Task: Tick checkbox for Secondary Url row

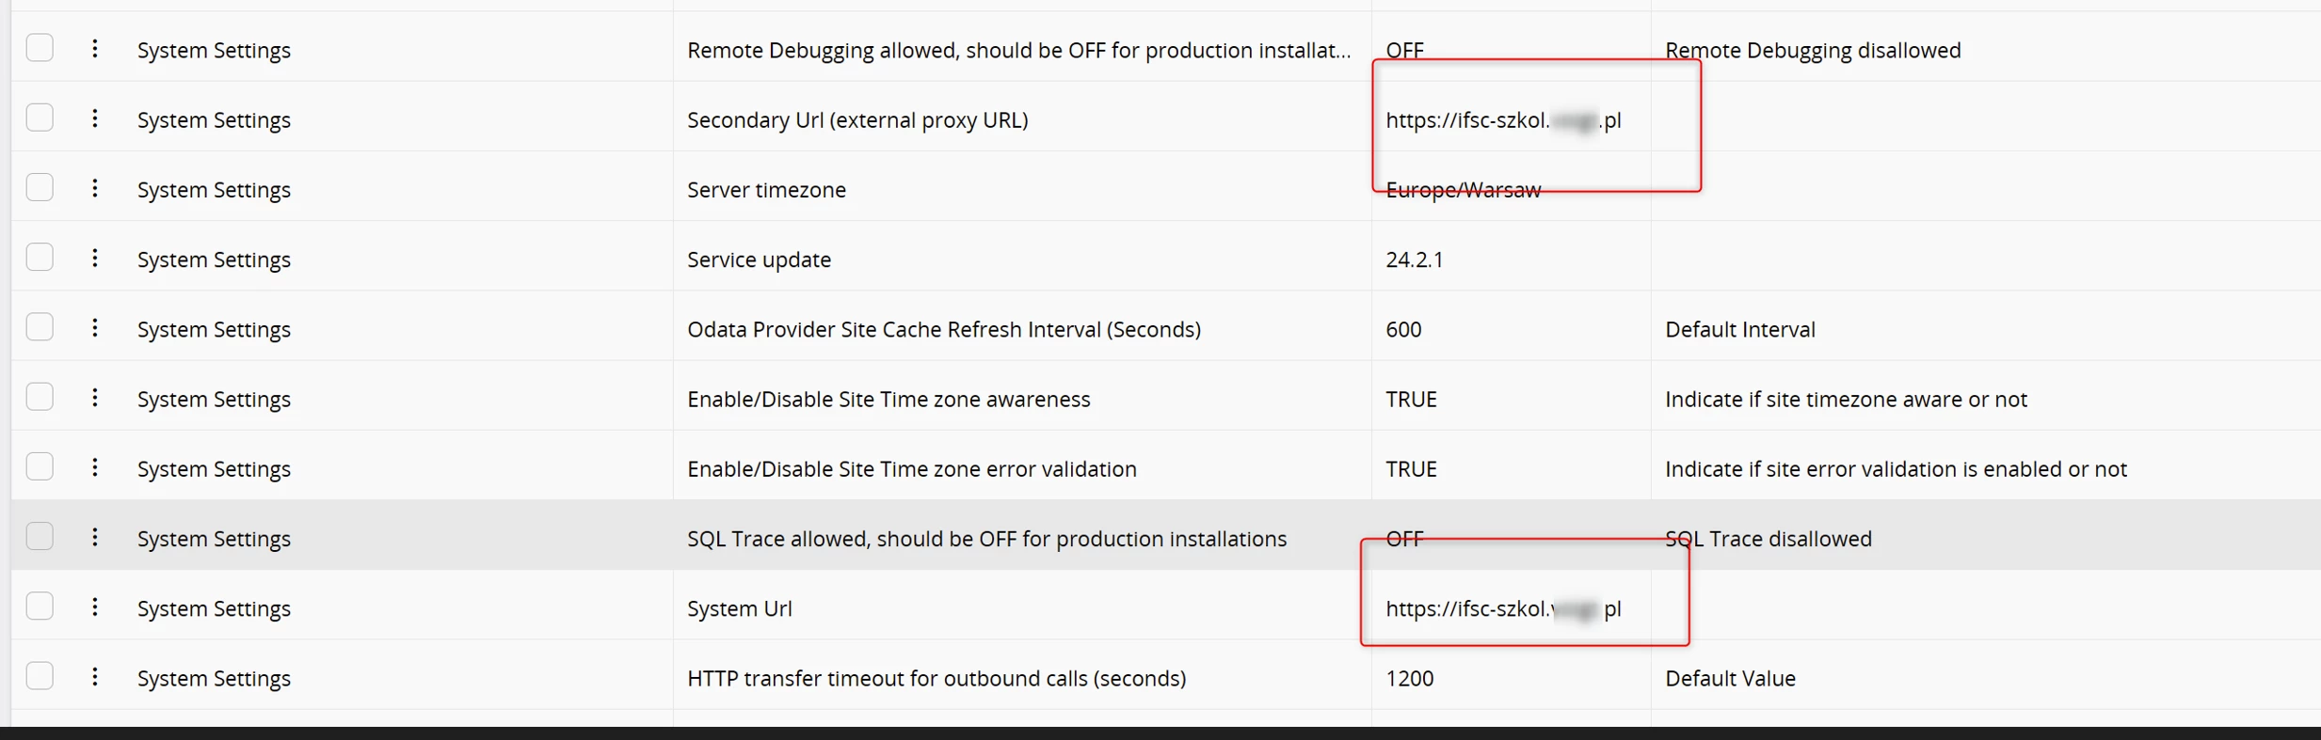Action: click(x=40, y=118)
